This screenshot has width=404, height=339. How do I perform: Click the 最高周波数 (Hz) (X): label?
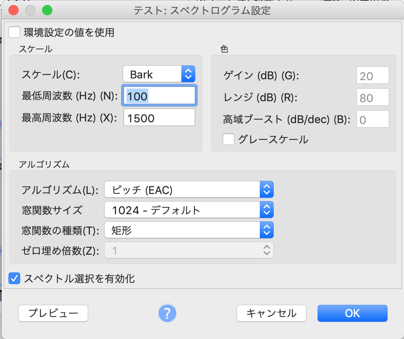pos(69,118)
